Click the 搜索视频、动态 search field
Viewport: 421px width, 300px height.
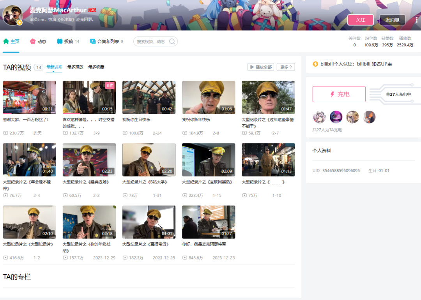pyautogui.click(x=151, y=42)
